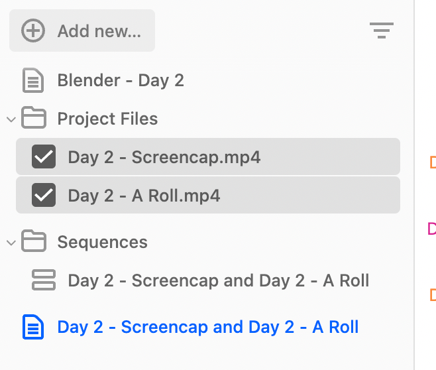The width and height of the screenshot is (436, 370).
Task: Uncheck Day 2 - Screencap.mp4 checkbox
Action: coord(44,156)
